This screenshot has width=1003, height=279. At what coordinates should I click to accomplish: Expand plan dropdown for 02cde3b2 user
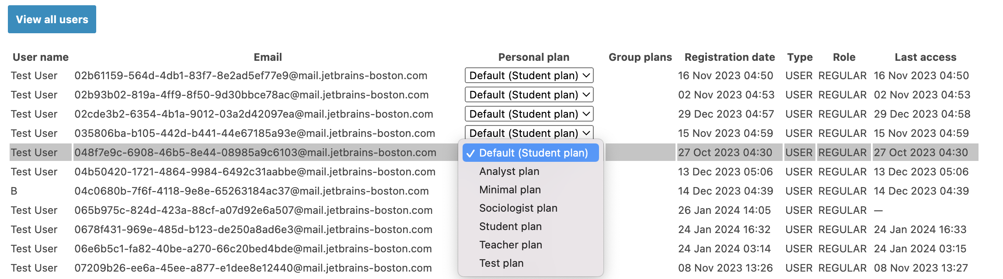[529, 114]
